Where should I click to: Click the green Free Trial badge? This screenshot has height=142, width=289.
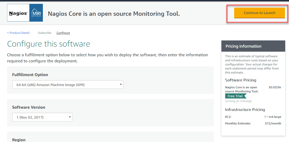[235, 96]
